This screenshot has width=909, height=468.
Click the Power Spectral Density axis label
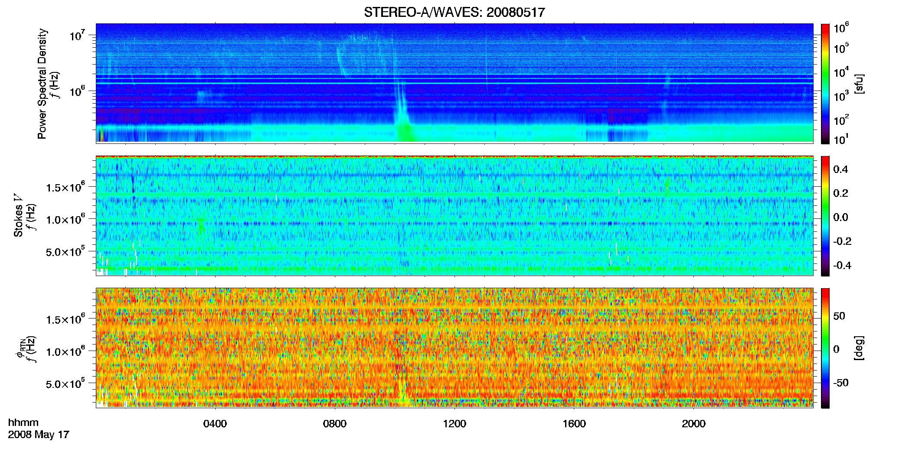[x=42, y=84]
